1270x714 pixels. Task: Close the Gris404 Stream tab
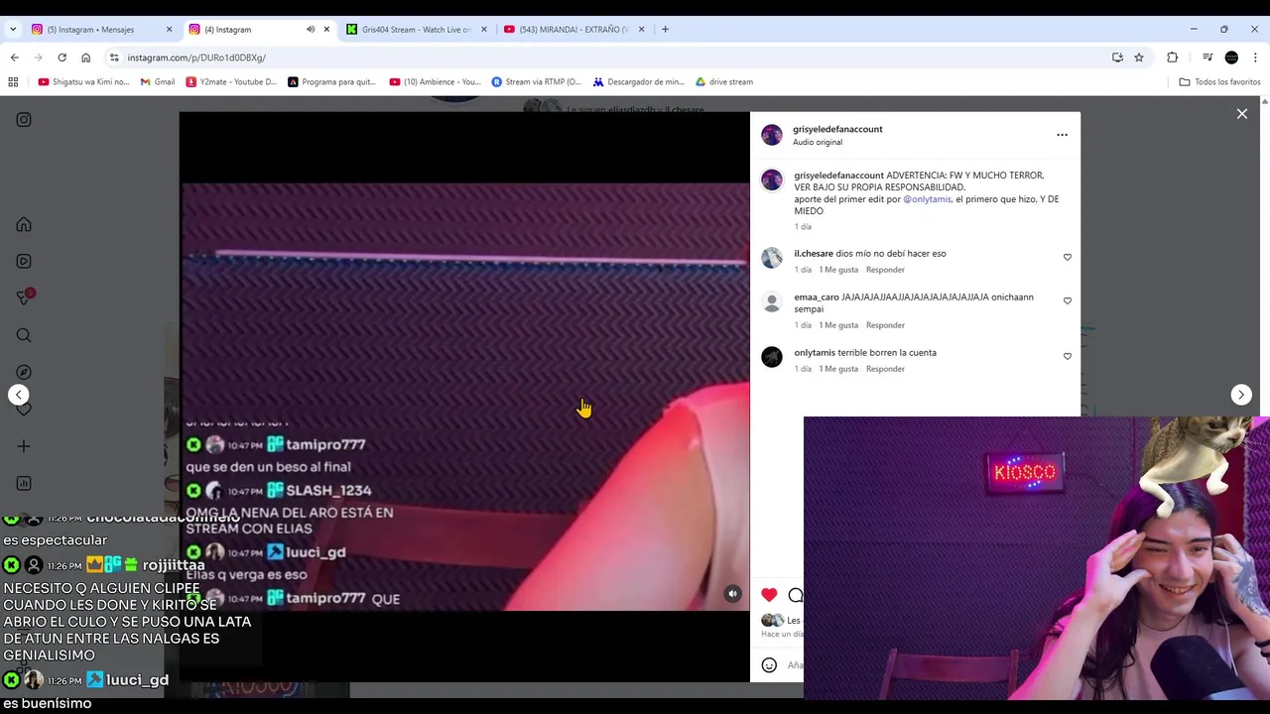point(484,30)
